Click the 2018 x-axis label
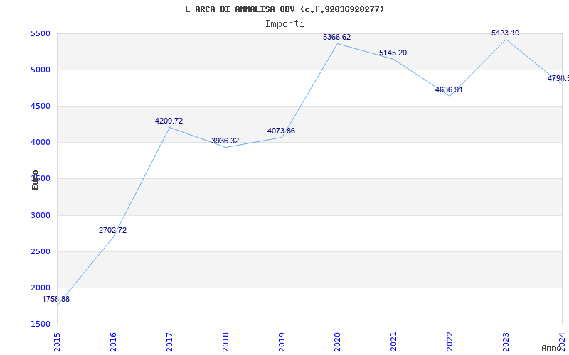 click(225, 342)
